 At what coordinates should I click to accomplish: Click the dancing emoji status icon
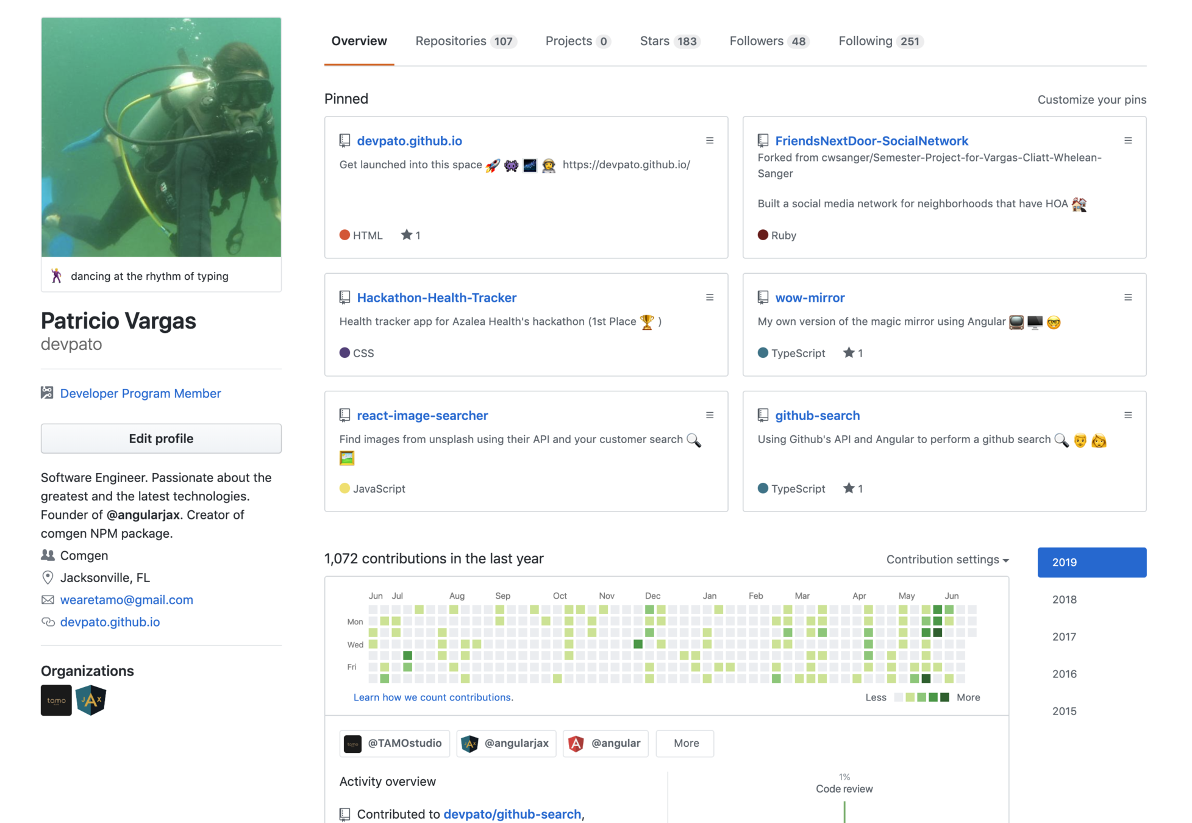click(57, 276)
